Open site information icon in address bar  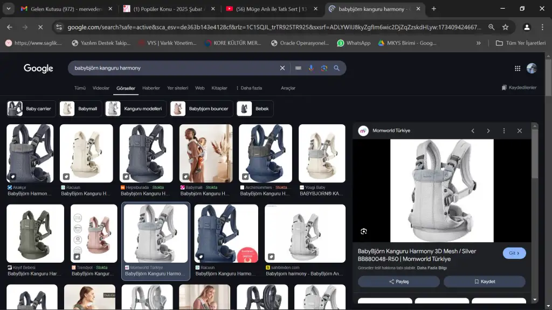[x=59, y=27]
